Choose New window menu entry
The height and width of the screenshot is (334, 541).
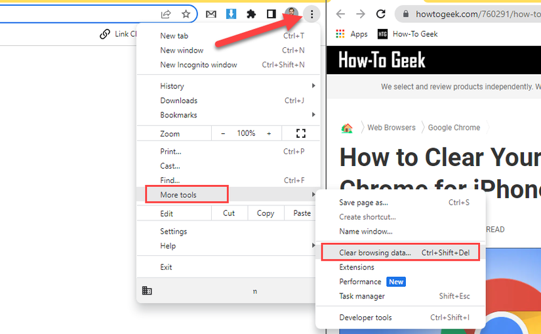(228, 50)
